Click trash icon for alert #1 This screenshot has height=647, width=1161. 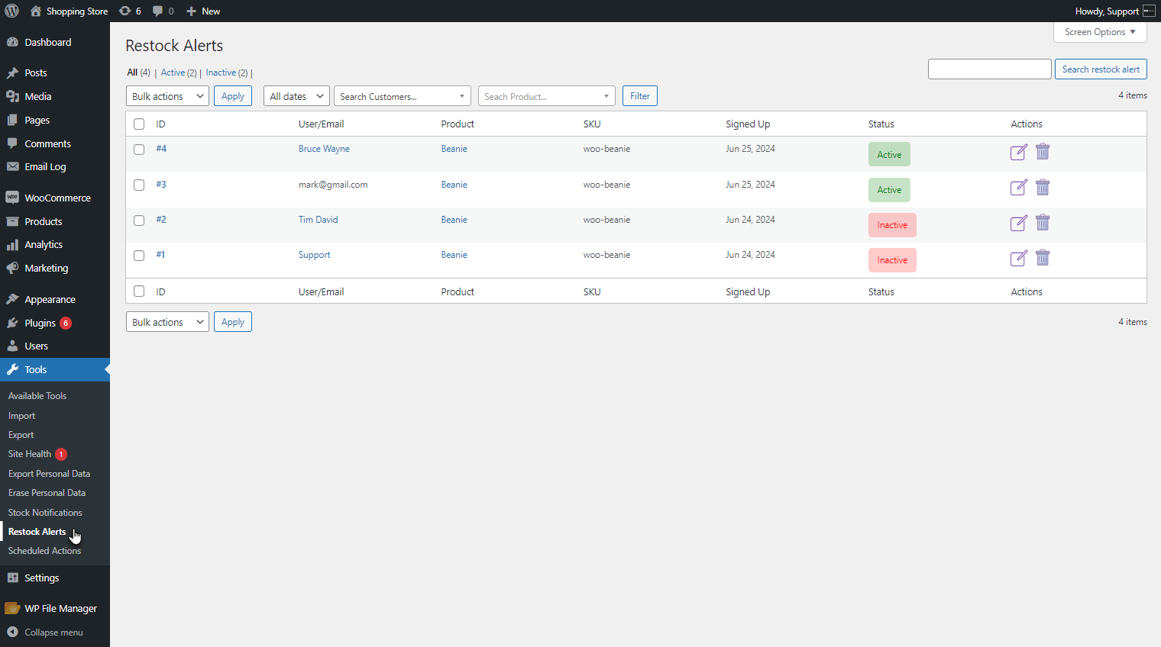tap(1043, 257)
